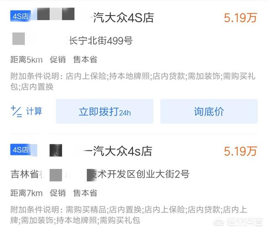This screenshot has width=268, height=231.
Task: Tap the 距离5km distance label
Action: click(26, 59)
